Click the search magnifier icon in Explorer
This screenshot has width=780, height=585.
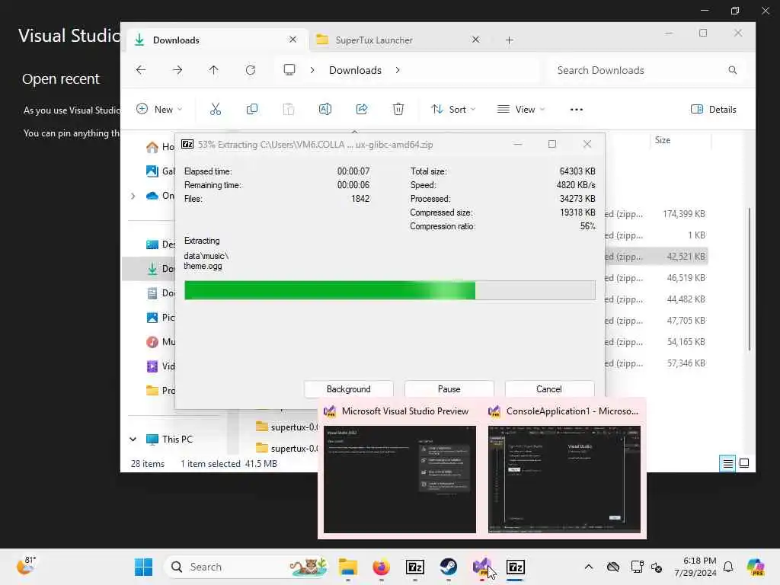point(732,70)
